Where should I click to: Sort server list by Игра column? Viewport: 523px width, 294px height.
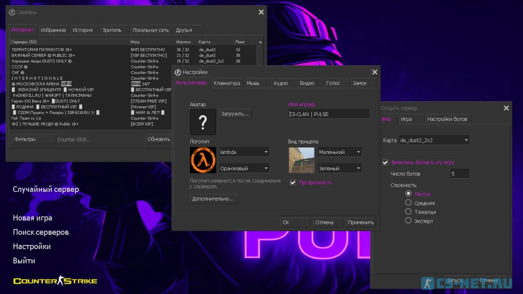tap(152, 42)
